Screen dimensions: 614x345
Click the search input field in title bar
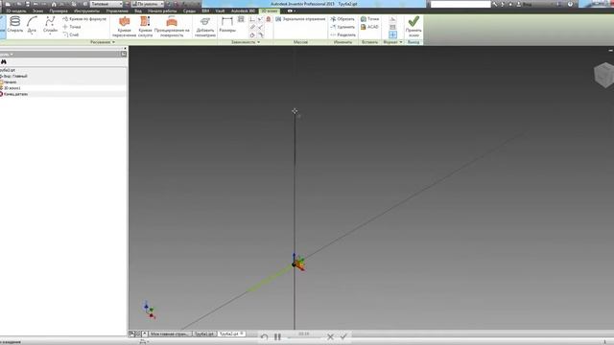460,4
